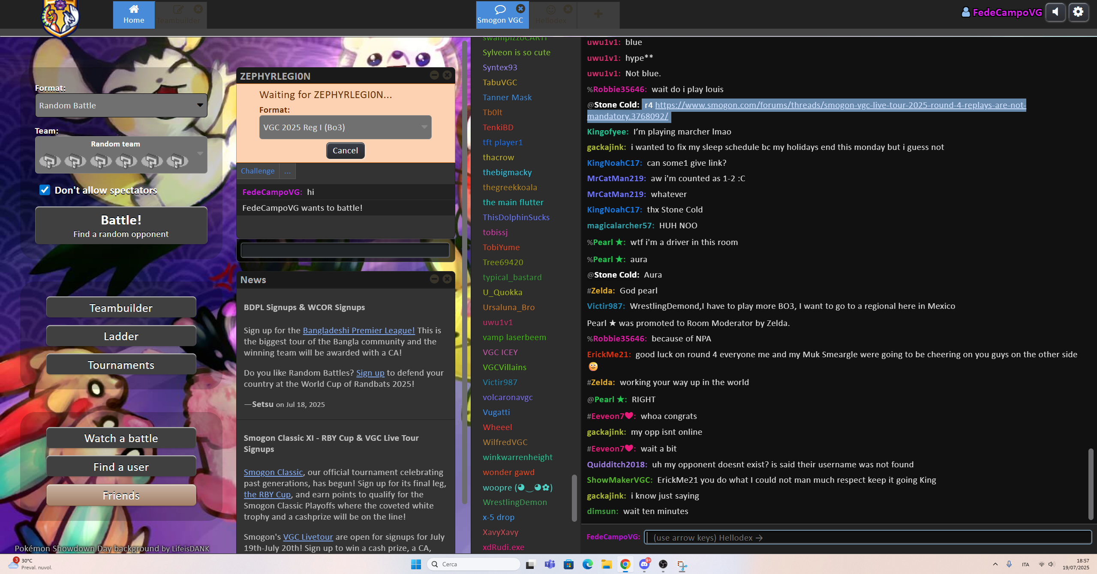Mute sound with the speaker icon
The width and height of the screenshot is (1097, 574).
(1055, 12)
